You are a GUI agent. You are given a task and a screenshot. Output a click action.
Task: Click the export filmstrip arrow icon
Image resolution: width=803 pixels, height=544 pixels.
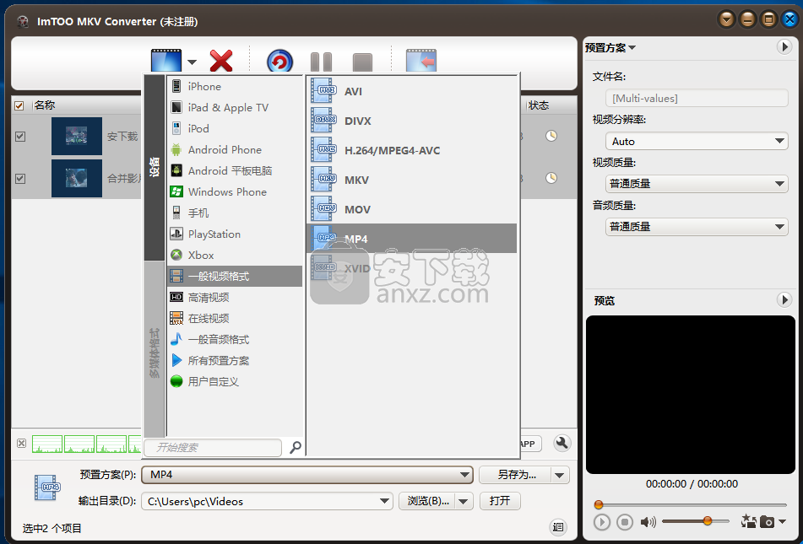(x=421, y=61)
